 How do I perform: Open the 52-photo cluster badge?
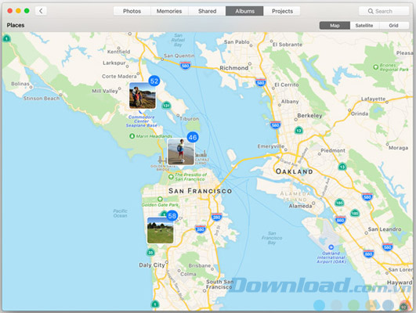tap(154, 81)
